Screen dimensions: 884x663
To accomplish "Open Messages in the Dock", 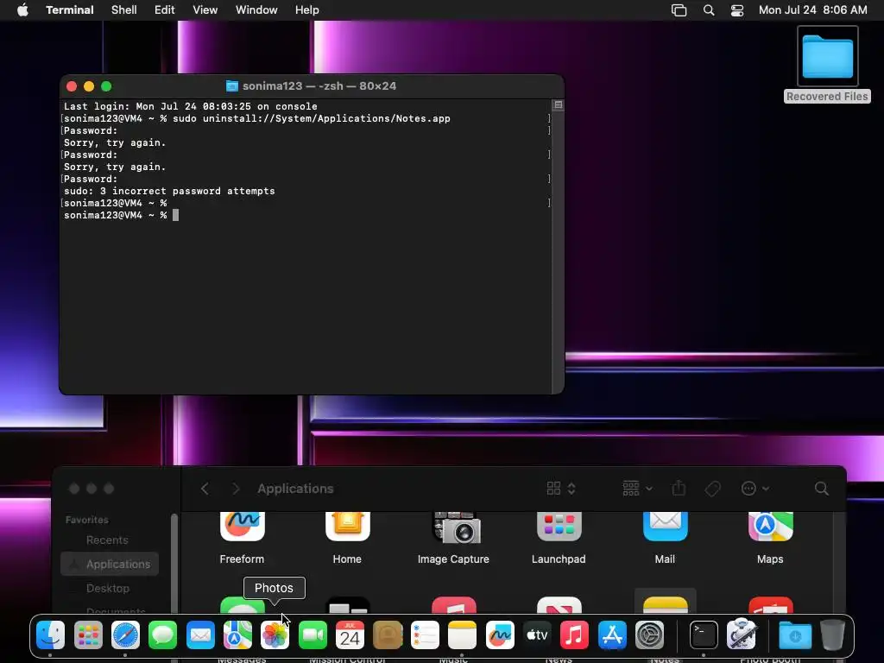I will click(163, 635).
